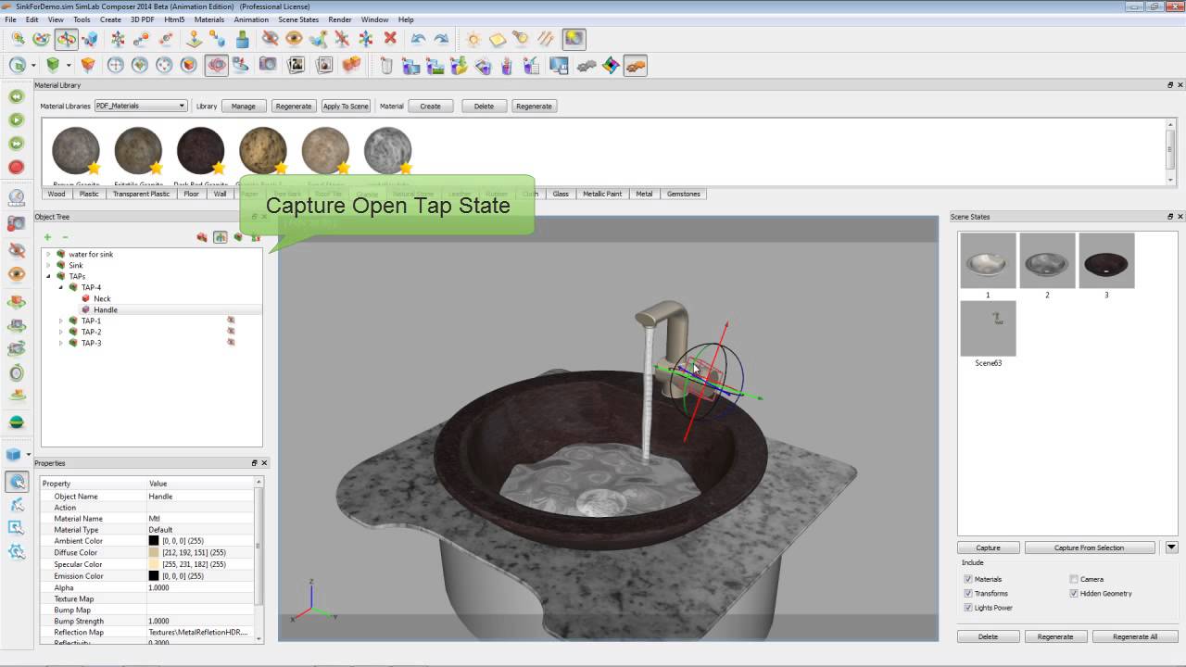Click the green play button in left sidebar
1186x667 pixels.
(16, 120)
